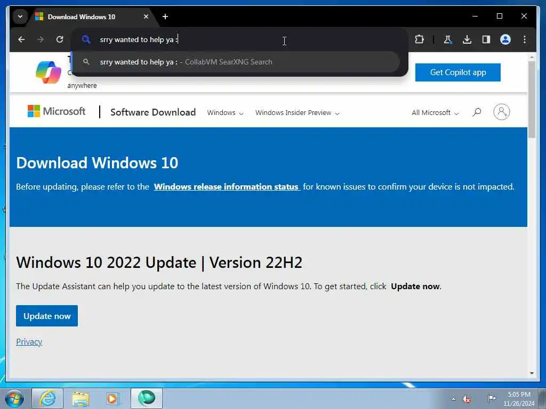Open the tab search dropdown arrow
The width and height of the screenshot is (546, 409).
20,17
